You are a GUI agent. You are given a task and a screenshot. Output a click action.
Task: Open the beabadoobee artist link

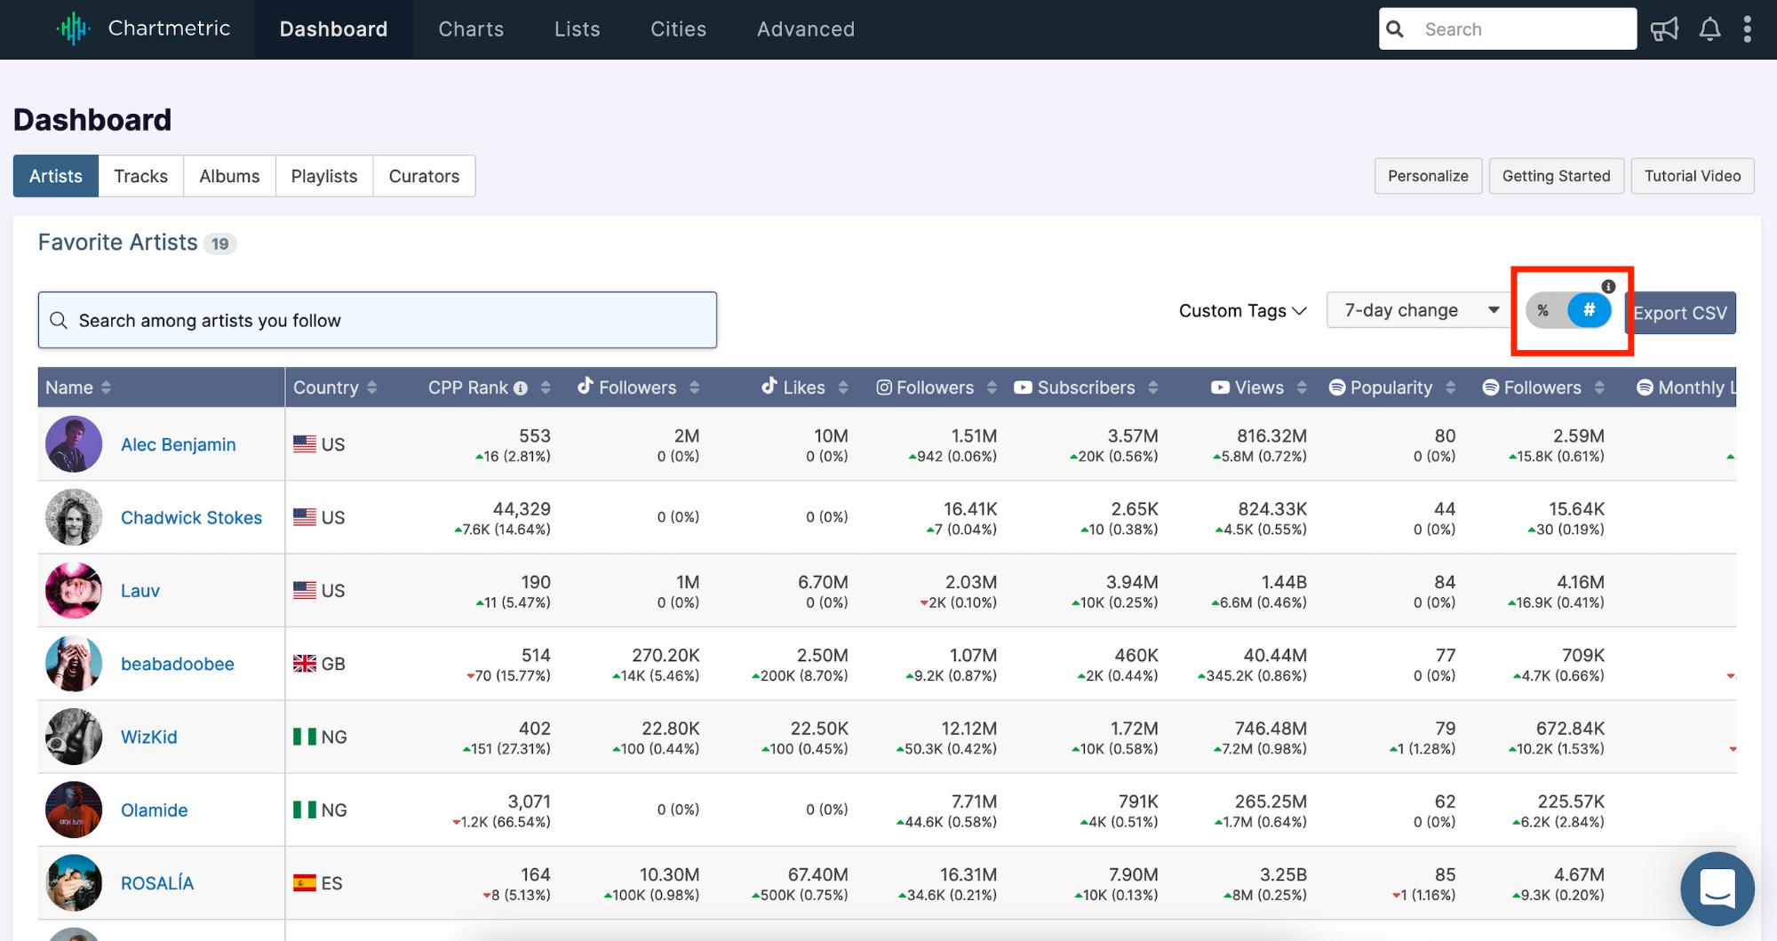(x=178, y=664)
